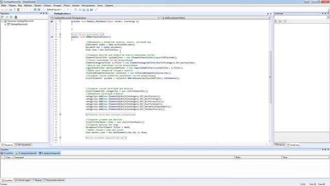This screenshot has height=186, width=330.
Task: Click the blue page icon in Projects toolbar
Action: 16,17
